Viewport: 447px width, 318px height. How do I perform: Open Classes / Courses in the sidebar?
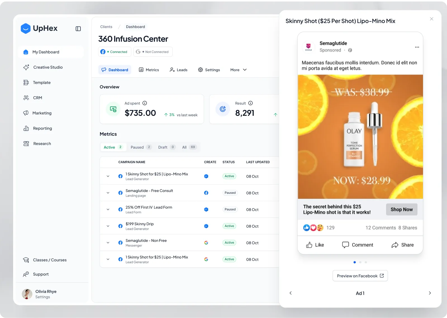pos(51,260)
